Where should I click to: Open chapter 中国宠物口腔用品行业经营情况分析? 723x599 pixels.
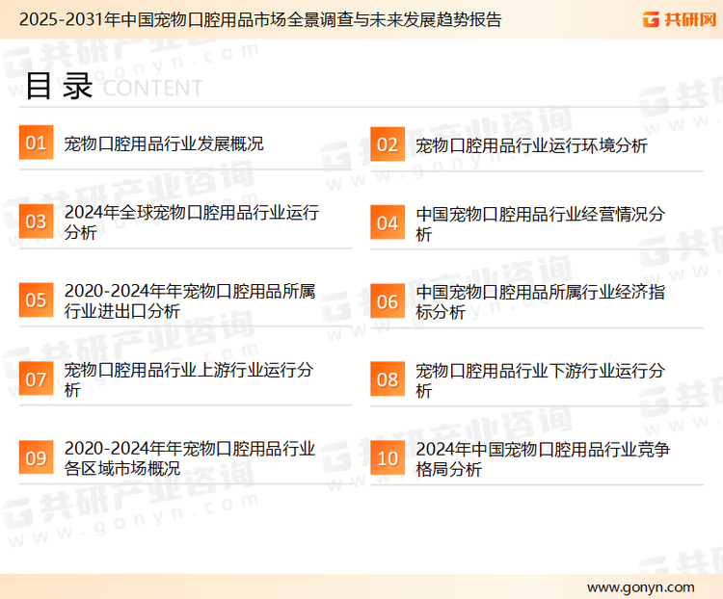(541, 224)
